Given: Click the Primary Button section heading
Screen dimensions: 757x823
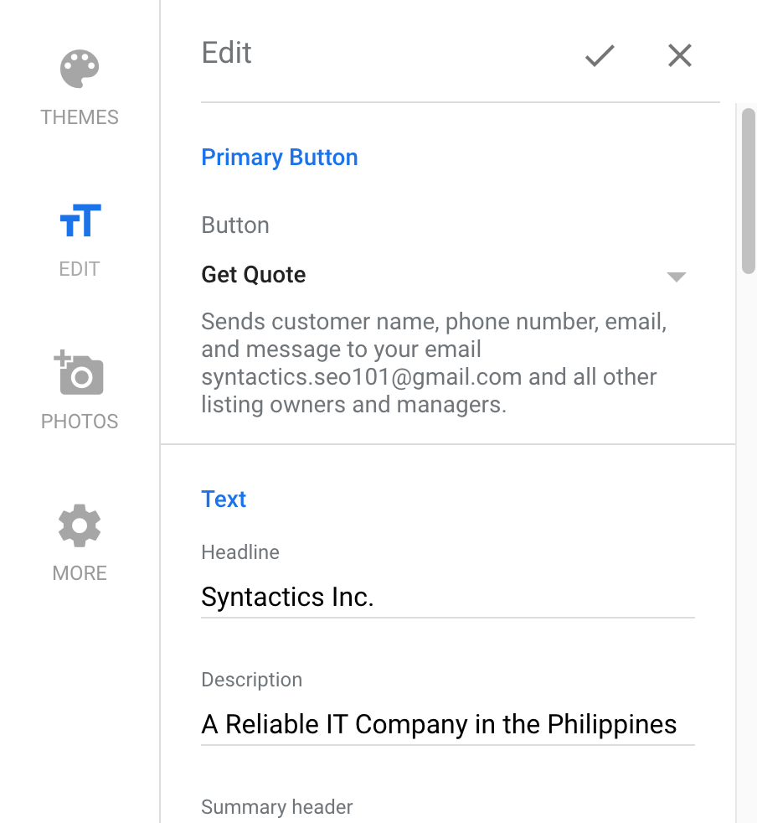Looking at the screenshot, I should click(280, 158).
